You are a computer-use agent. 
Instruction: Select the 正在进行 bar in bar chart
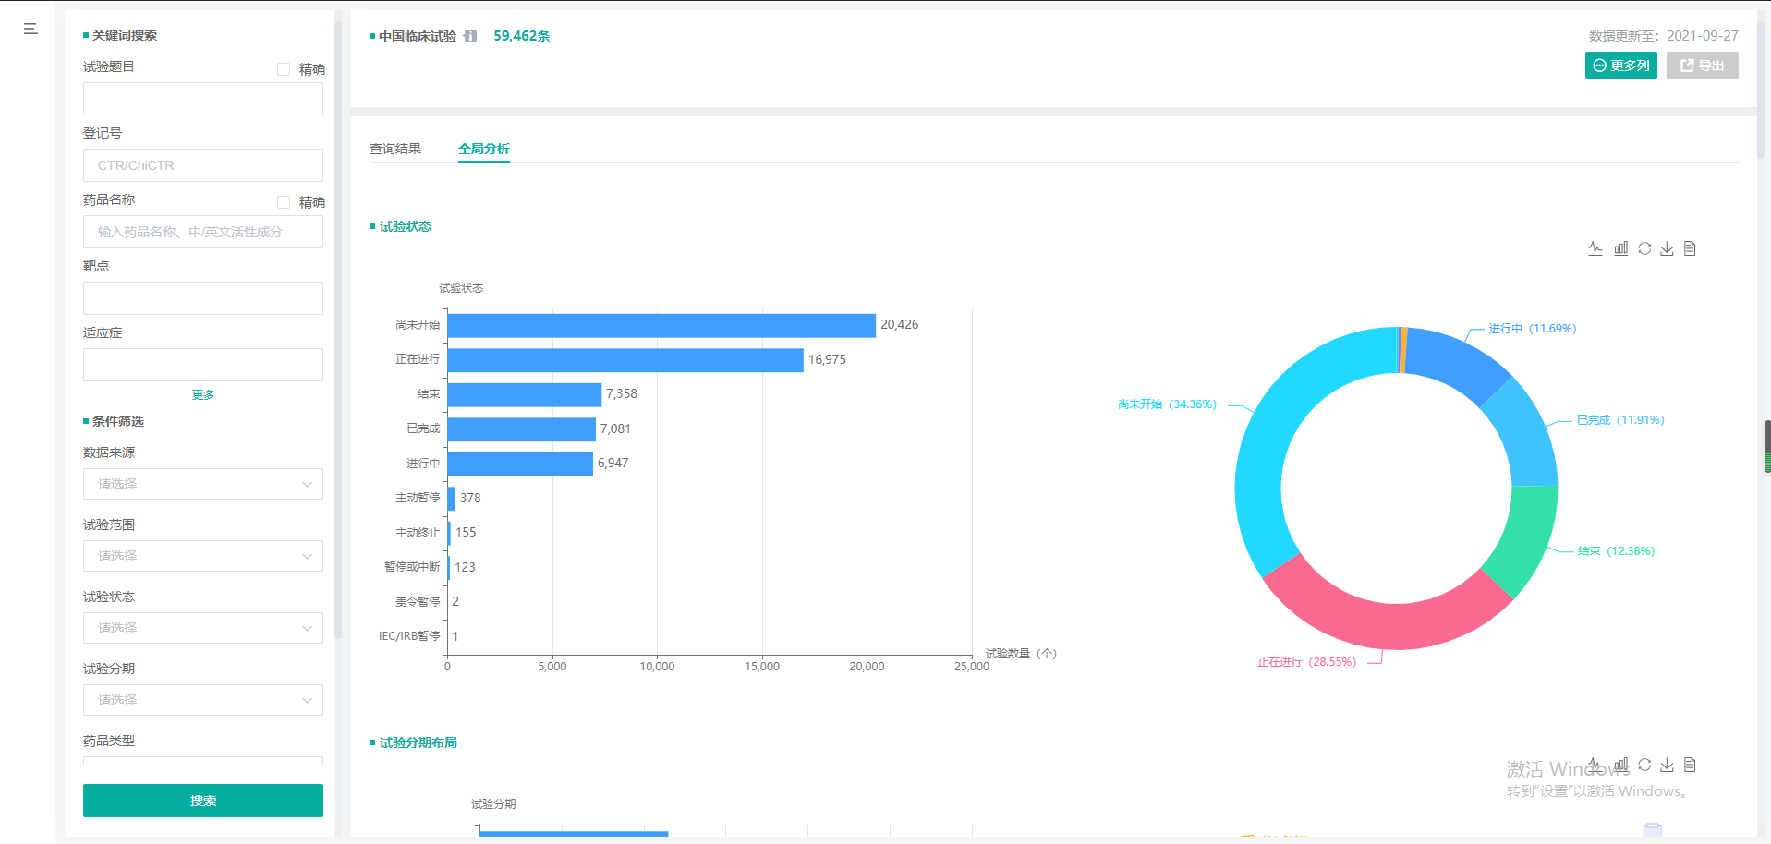(625, 360)
